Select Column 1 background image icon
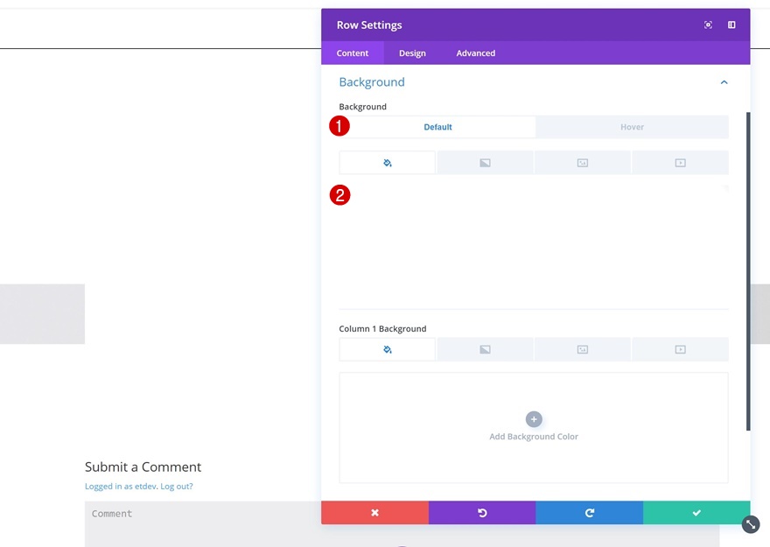Viewport: 770px width, 547px height. [583, 349]
